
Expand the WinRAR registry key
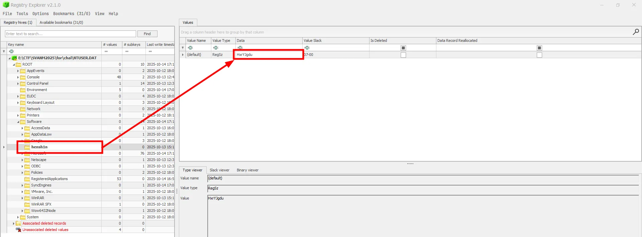22,198
